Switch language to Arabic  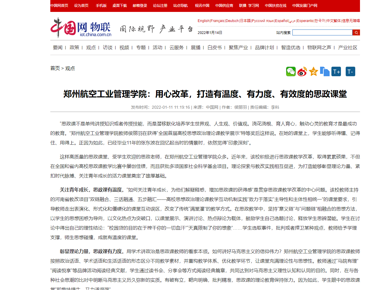[x=292, y=21]
